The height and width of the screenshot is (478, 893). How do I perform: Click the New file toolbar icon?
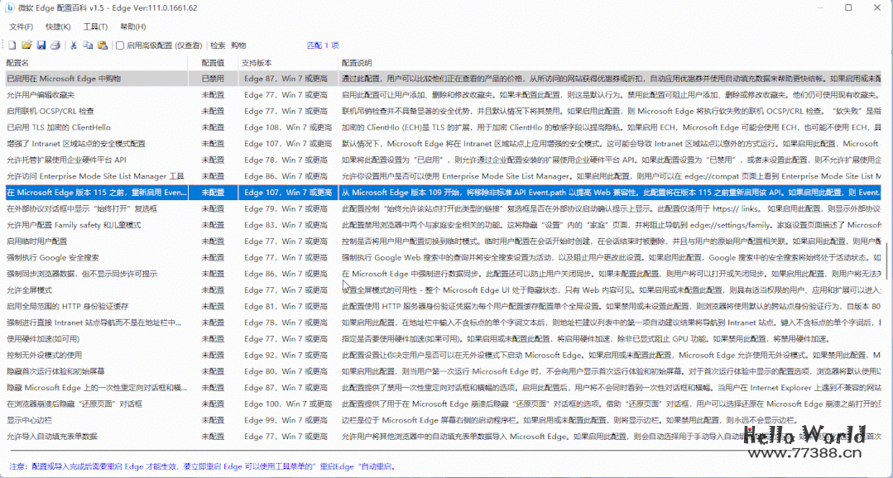tap(13, 45)
